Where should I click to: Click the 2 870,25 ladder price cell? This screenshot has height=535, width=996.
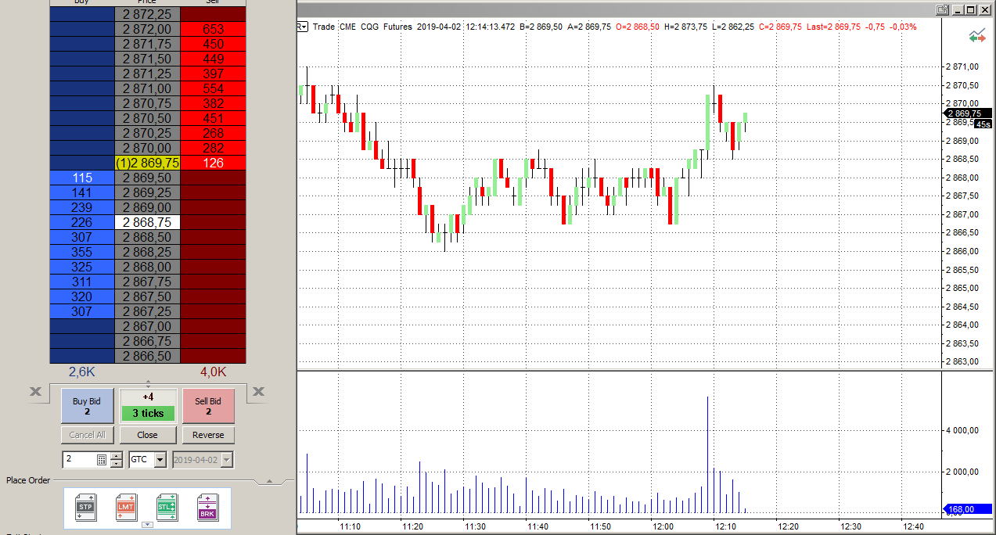pos(147,133)
